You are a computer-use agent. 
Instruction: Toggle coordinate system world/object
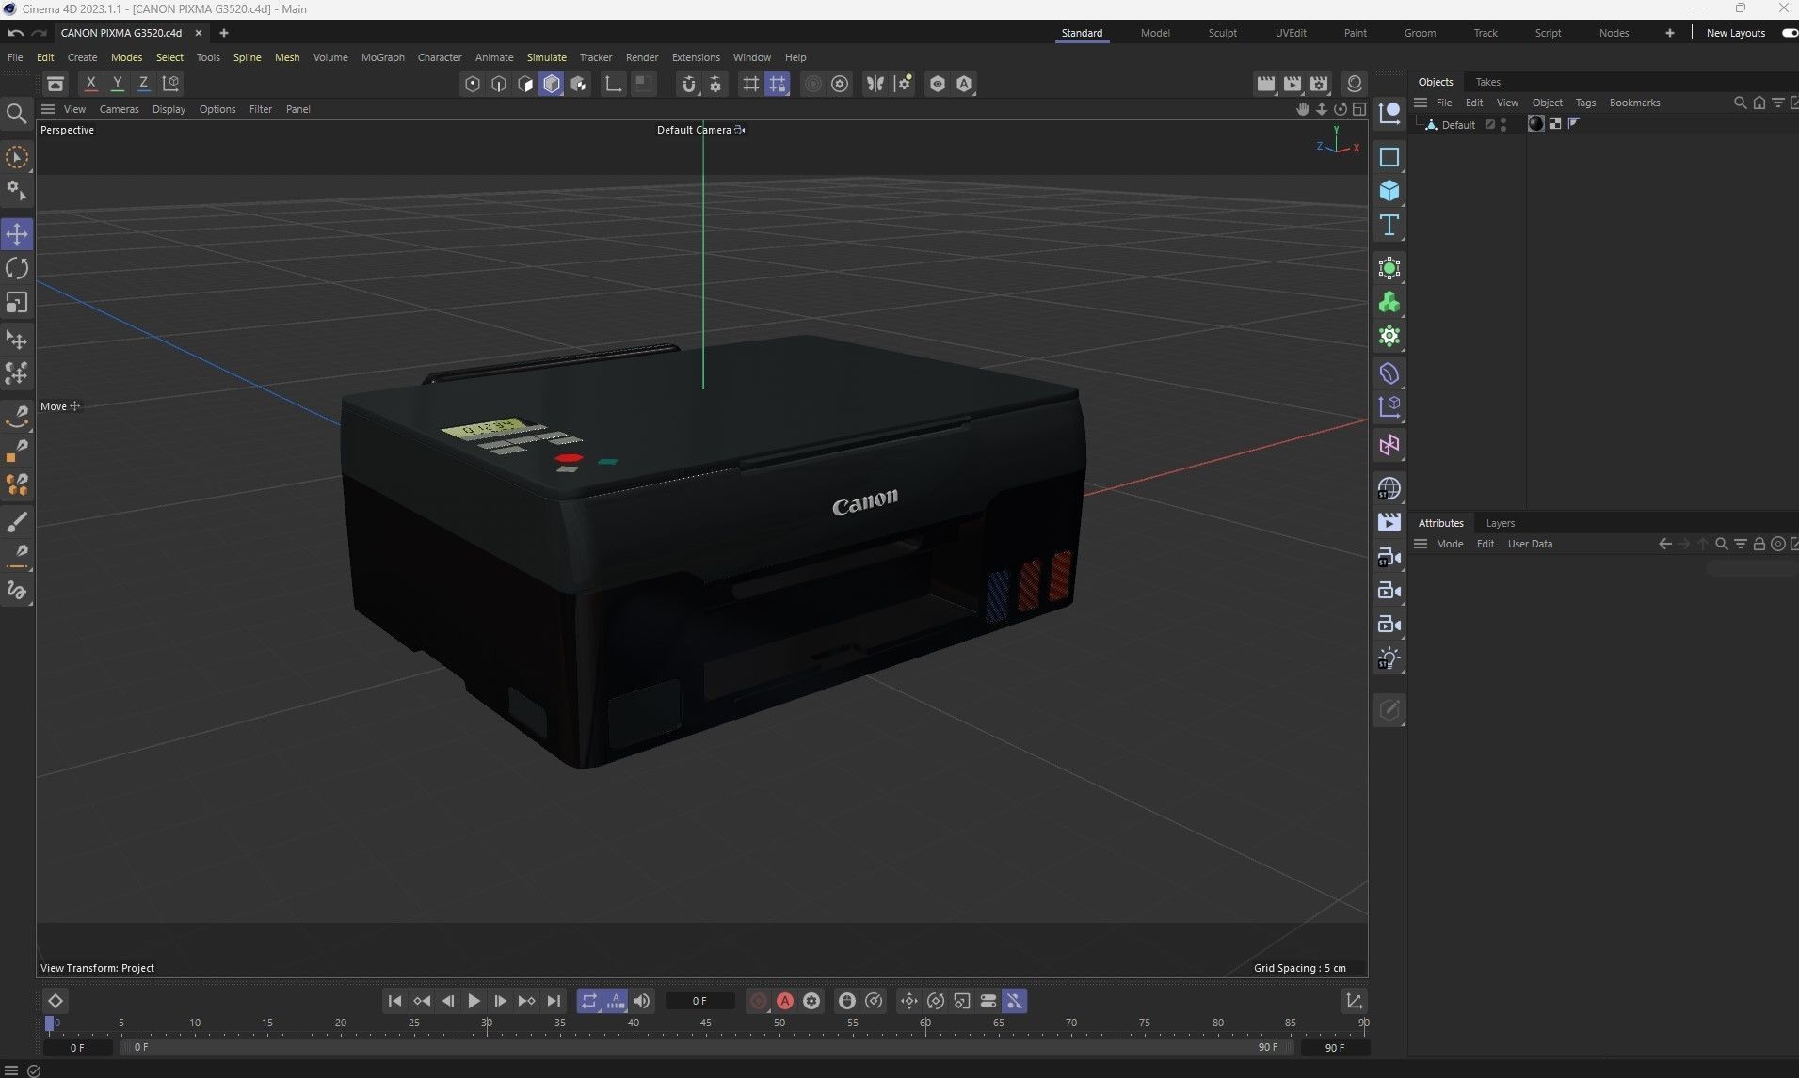click(170, 84)
